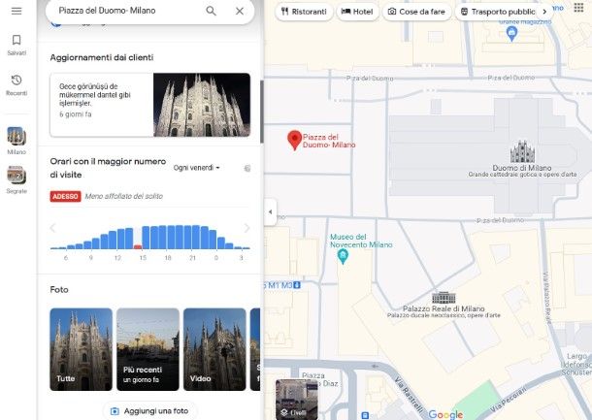The width and height of the screenshot is (592, 420).
Task: Click the blue shop marker at the top of the map
Action: pyautogui.click(x=511, y=34)
